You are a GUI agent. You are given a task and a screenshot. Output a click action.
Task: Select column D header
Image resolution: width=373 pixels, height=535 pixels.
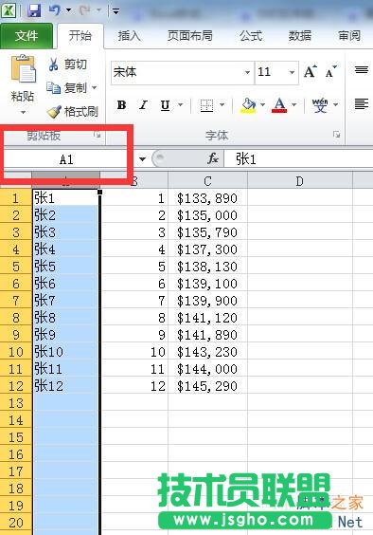(x=300, y=181)
